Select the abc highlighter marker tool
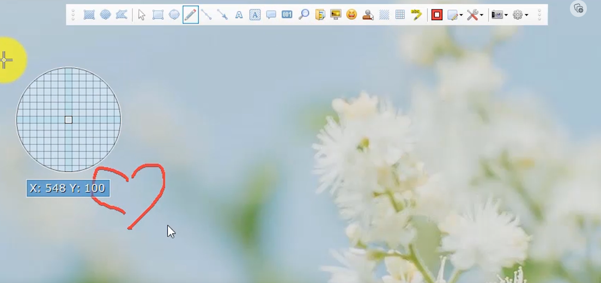This screenshot has height=283, width=601. [x=416, y=15]
